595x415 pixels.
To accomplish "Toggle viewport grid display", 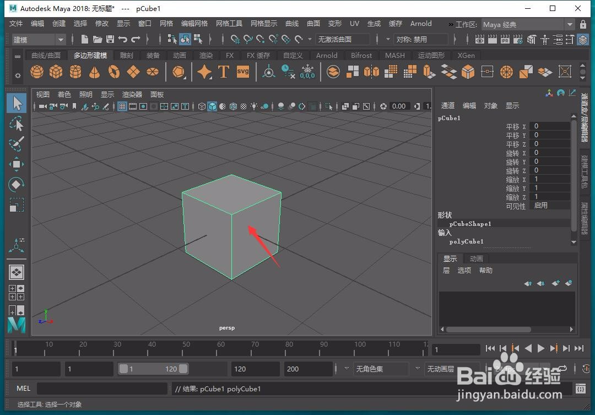I will click(122, 106).
